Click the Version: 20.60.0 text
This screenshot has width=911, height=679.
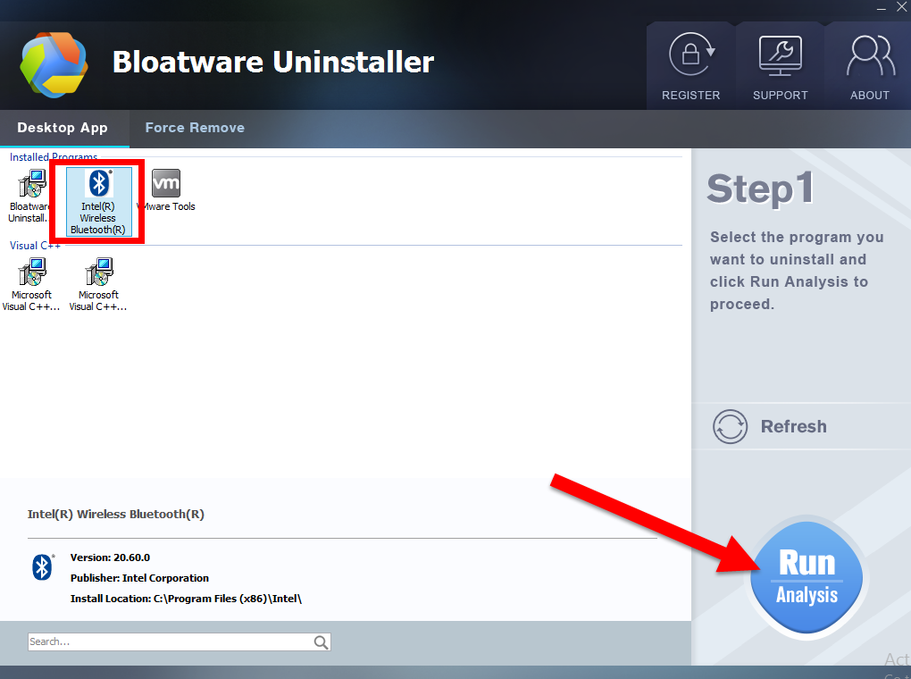[111, 557]
